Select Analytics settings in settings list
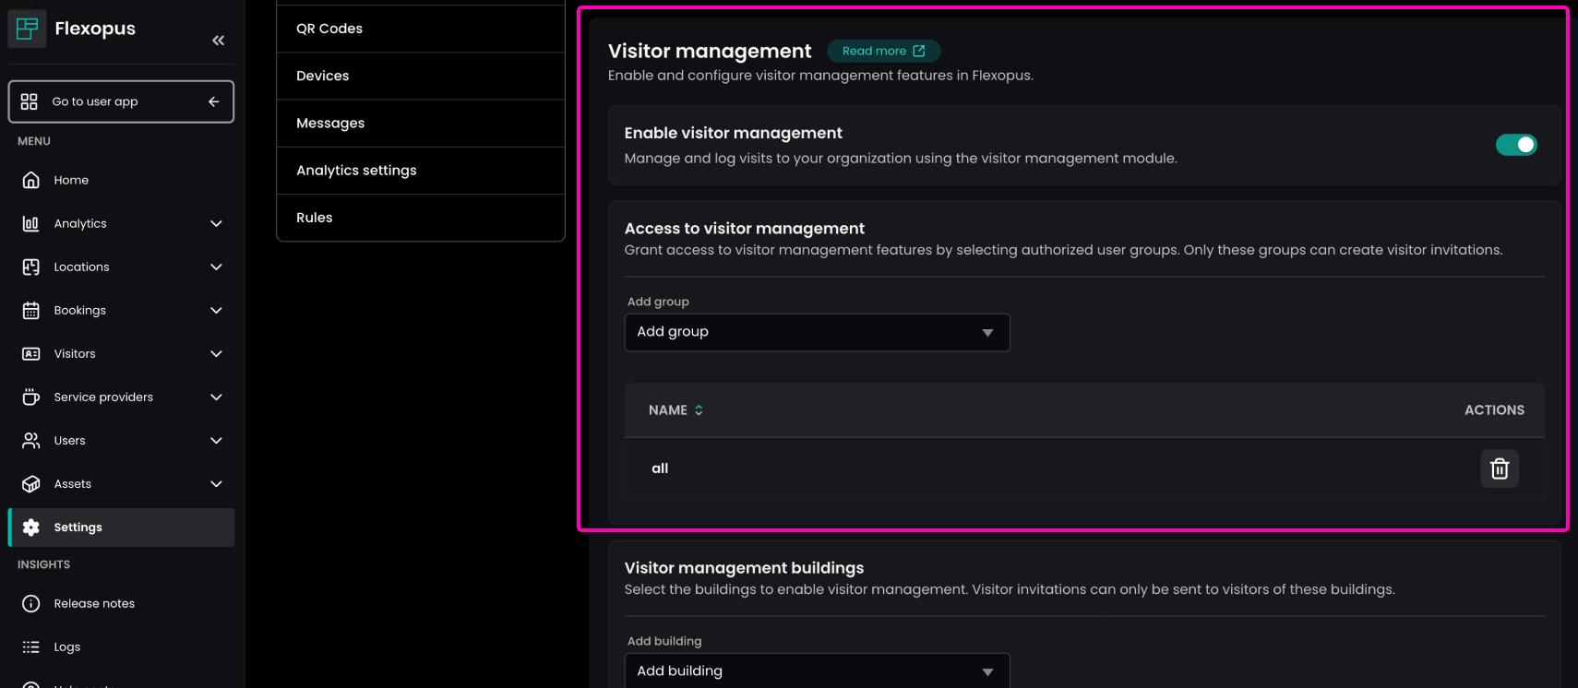 (x=420, y=171)
